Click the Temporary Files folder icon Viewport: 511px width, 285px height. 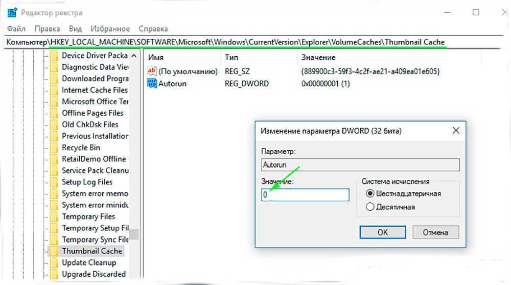53,217
